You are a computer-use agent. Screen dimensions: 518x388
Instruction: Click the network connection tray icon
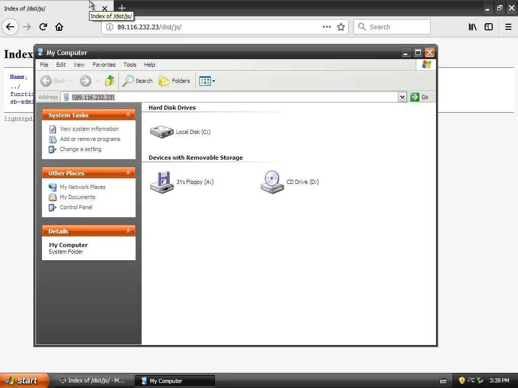[471, 380]
